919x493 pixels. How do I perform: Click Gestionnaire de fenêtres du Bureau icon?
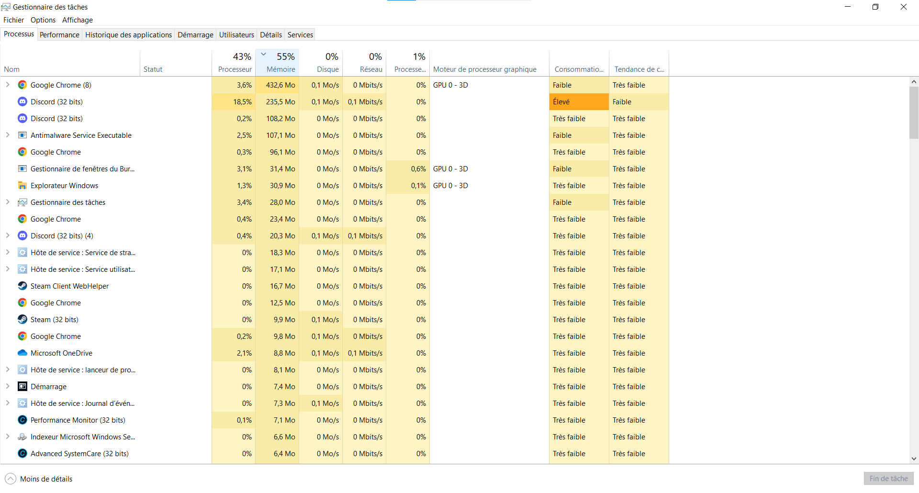tap(22, 168)
